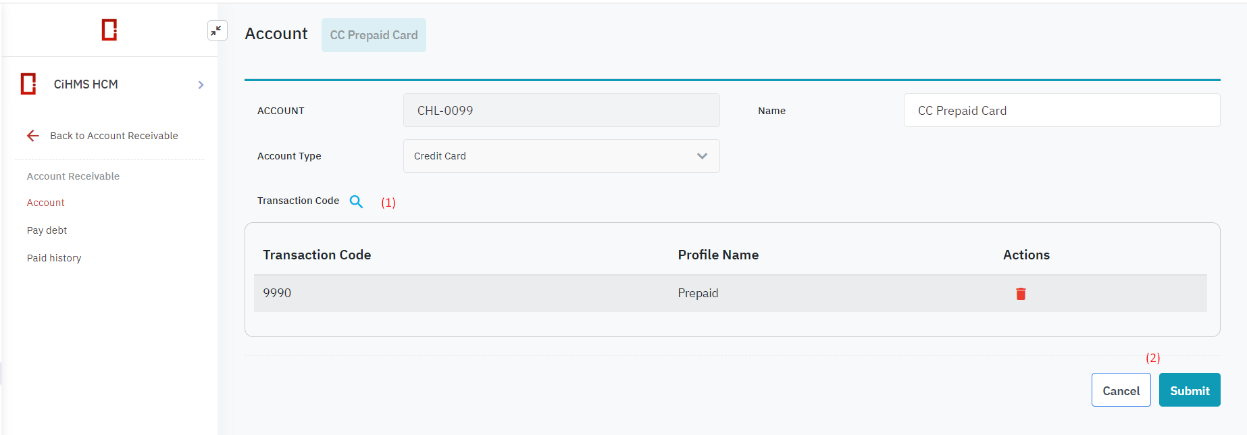1247x435 pixels.
Task: Open the Paid history menu item
Action: [54, 258]
